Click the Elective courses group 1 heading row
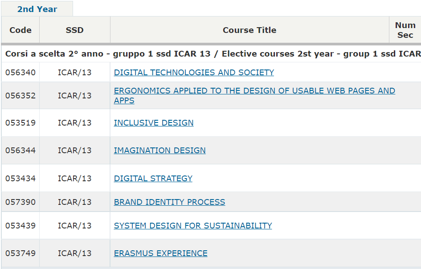This screenshot has height=269, width=421. 211,54
